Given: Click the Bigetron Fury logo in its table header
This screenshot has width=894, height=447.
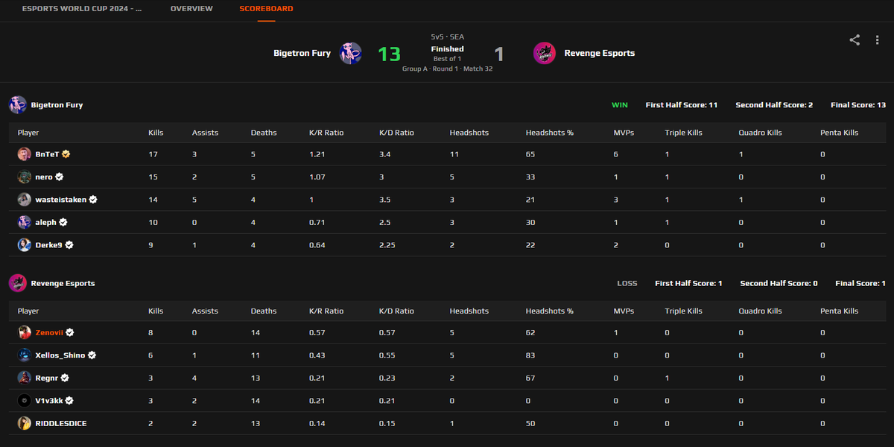Looking at the screenshot, I should (16, 104).
